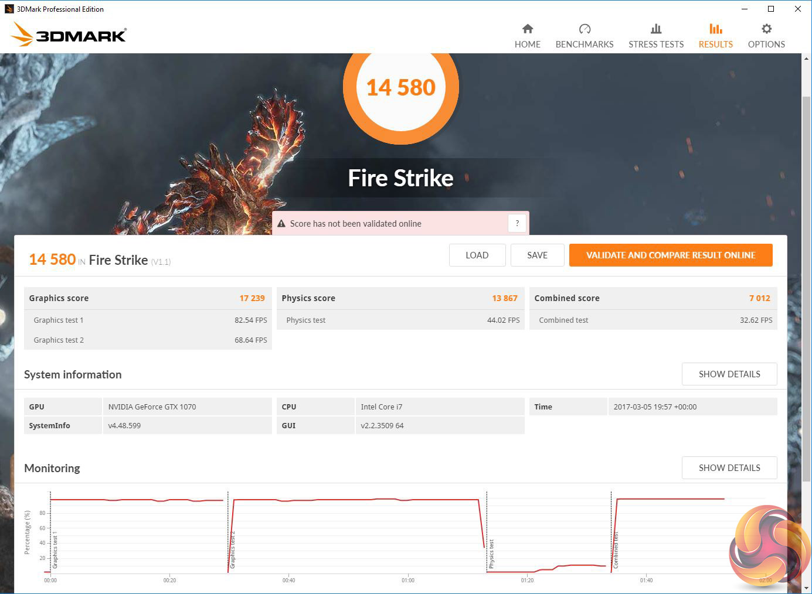Click the Graphics test 1 chart marker
This screenshot has height=594, width=812.
coord(55,551)
